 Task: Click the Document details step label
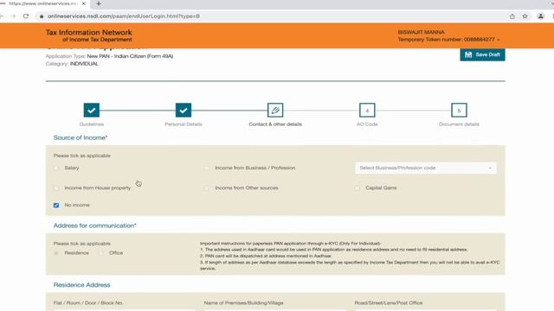coord(459,124)
